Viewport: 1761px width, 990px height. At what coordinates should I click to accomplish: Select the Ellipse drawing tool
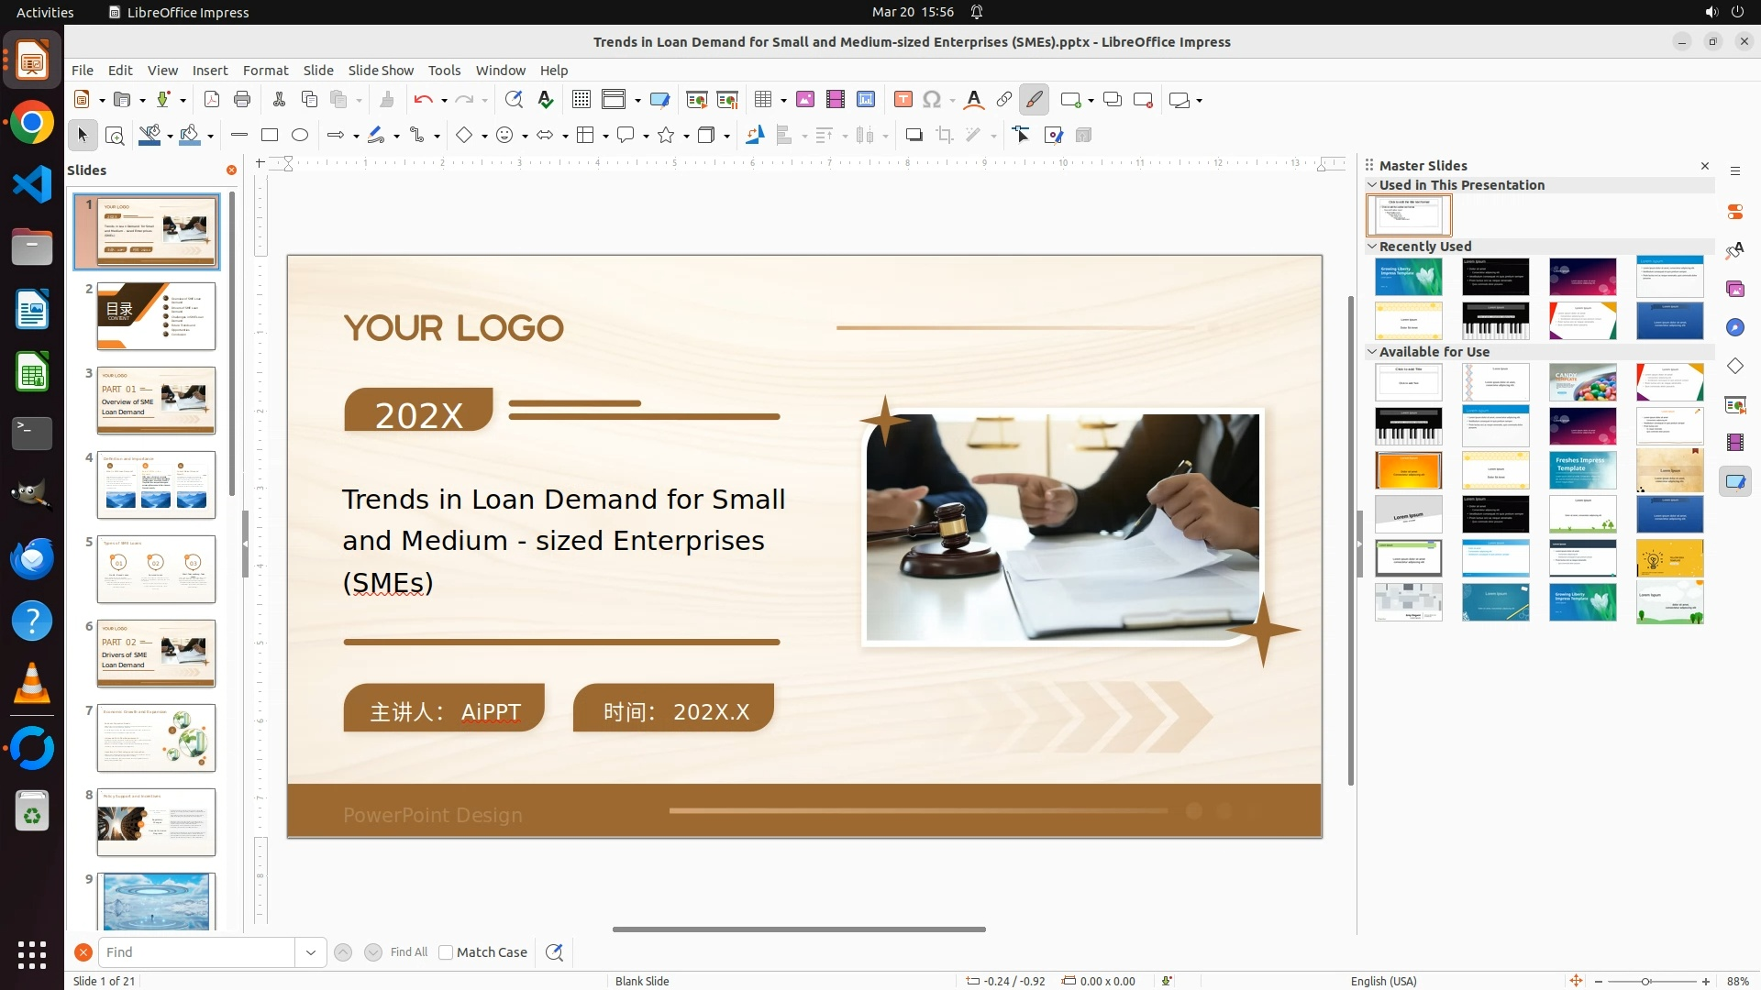pos(300,136)
